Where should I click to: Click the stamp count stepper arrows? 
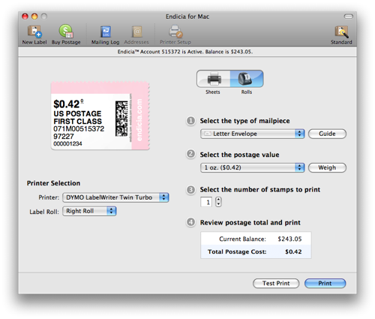[x=218, y=202]
